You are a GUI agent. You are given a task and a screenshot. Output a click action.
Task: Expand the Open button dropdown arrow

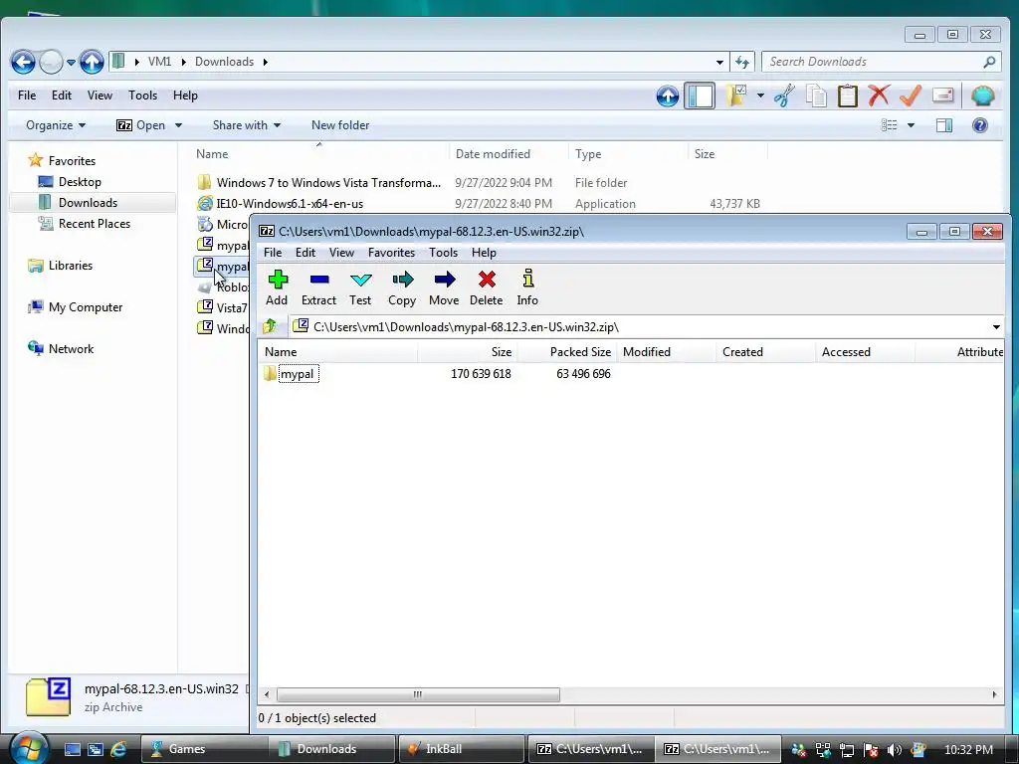pos(179,124)
